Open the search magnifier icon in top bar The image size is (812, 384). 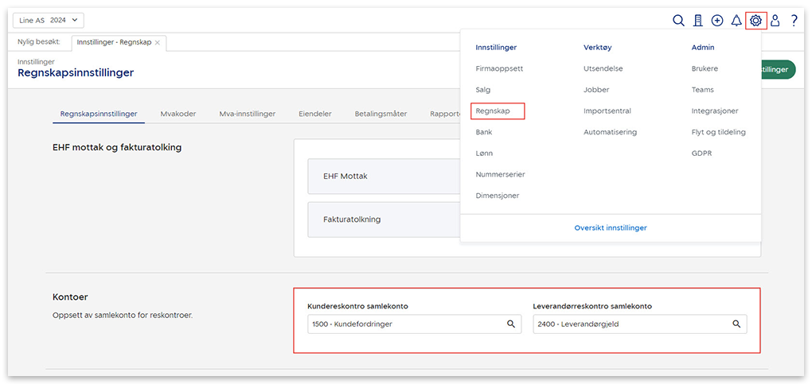[678, 21]
